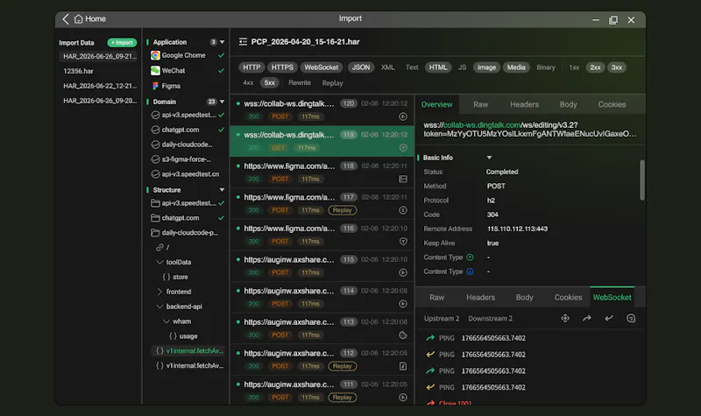Screen dimensions: 701x416
Task: Click globe icon for daily-cloudcode domain
Action: [155, 145]
